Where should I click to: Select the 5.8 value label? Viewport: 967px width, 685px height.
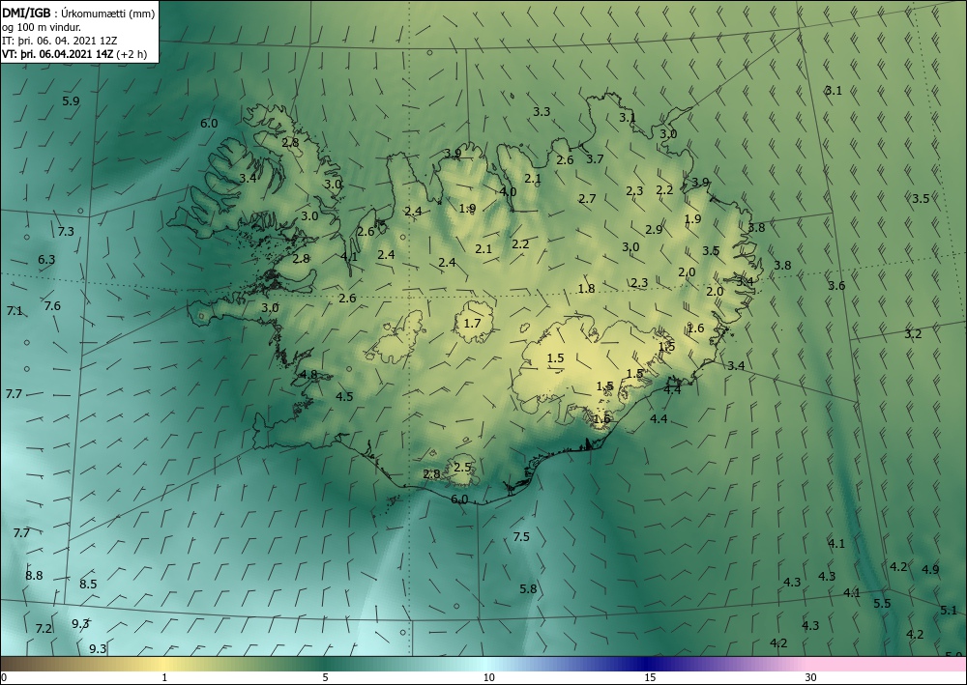click(x=528, y=589)
